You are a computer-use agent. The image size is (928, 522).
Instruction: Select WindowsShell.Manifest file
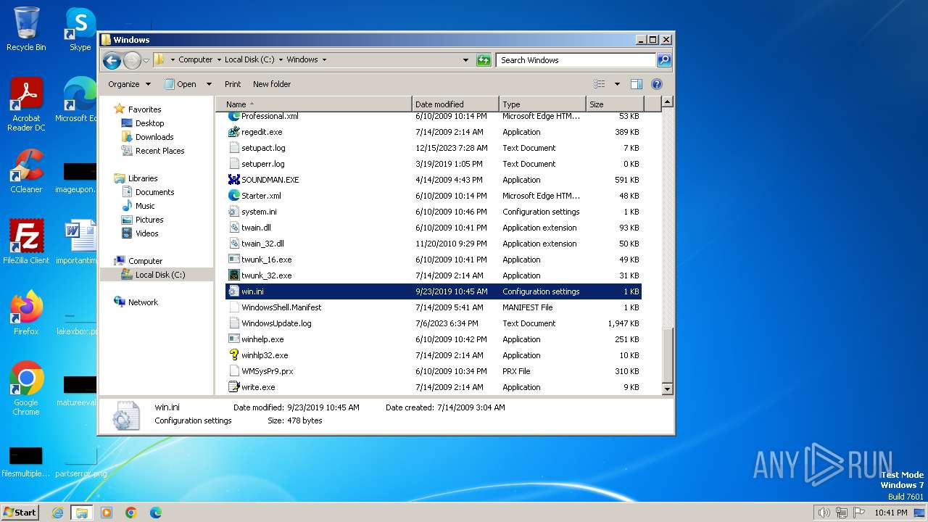pos(434,307)
